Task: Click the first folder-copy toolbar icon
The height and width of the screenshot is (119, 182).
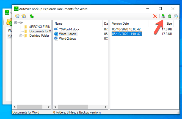Action: 17,16
